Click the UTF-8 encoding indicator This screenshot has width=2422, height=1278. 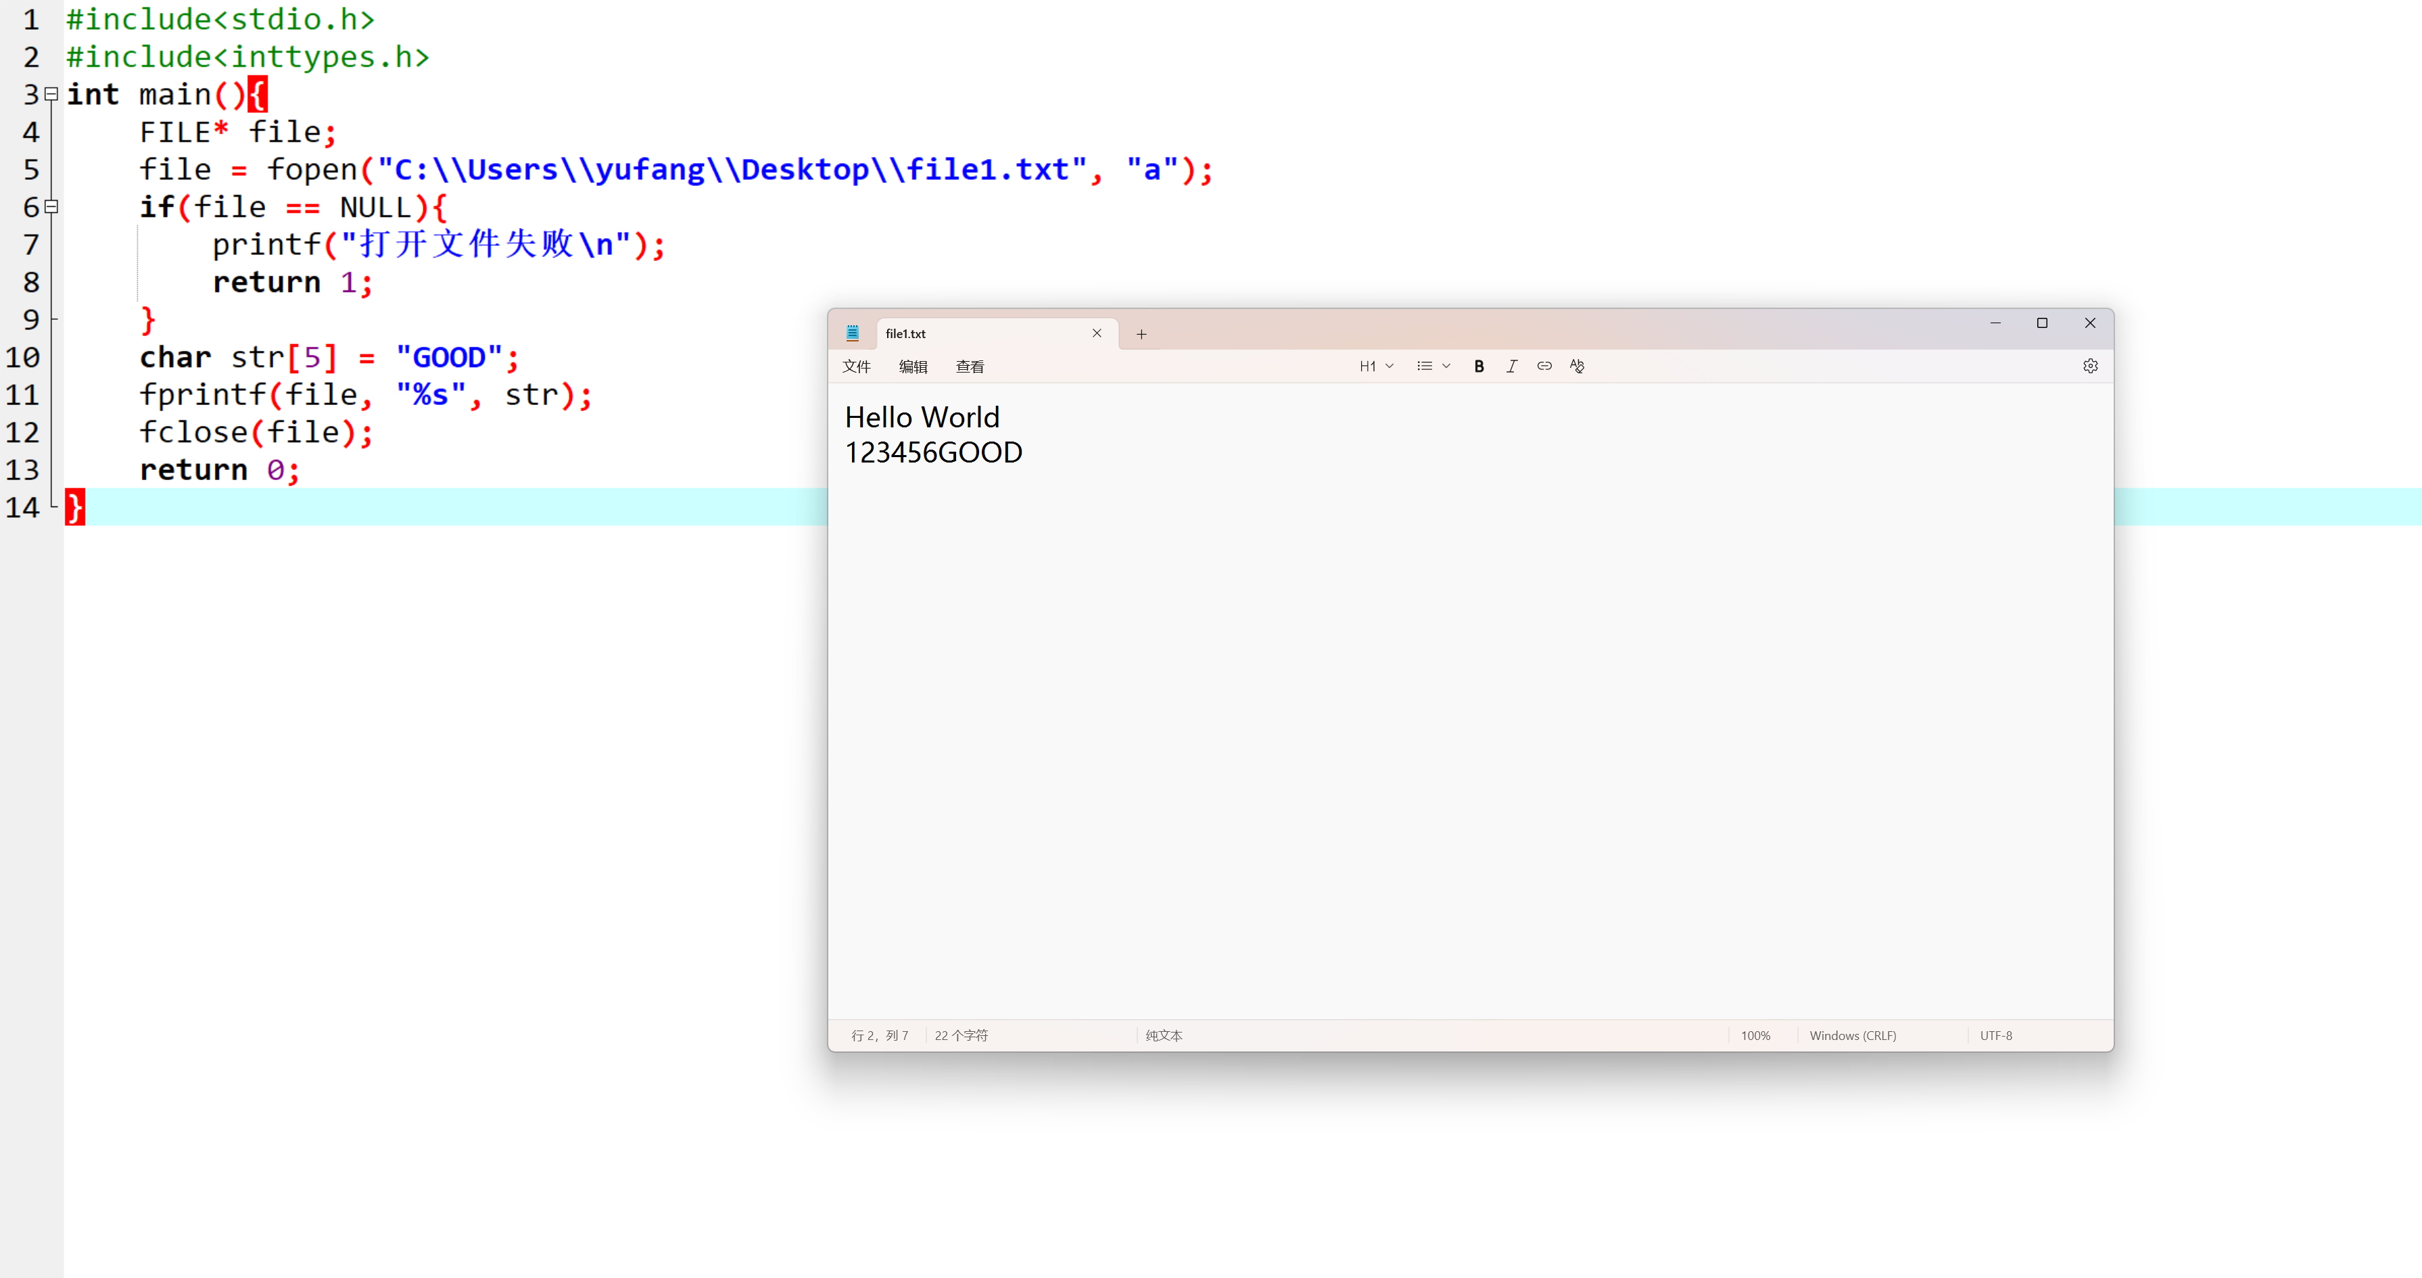click(x=1995, y=1035)
